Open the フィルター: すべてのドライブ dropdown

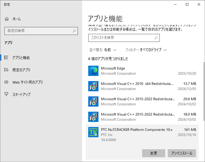click(146, 50)
